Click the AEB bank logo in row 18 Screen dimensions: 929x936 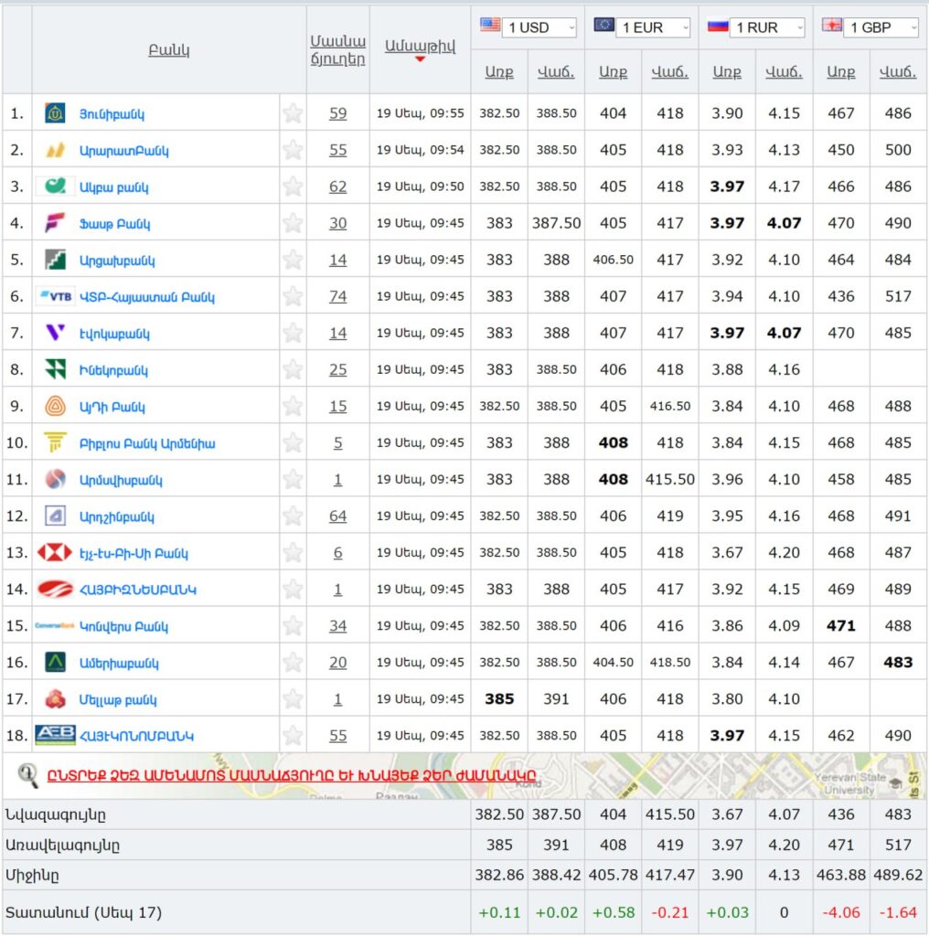tap(55, 735)
